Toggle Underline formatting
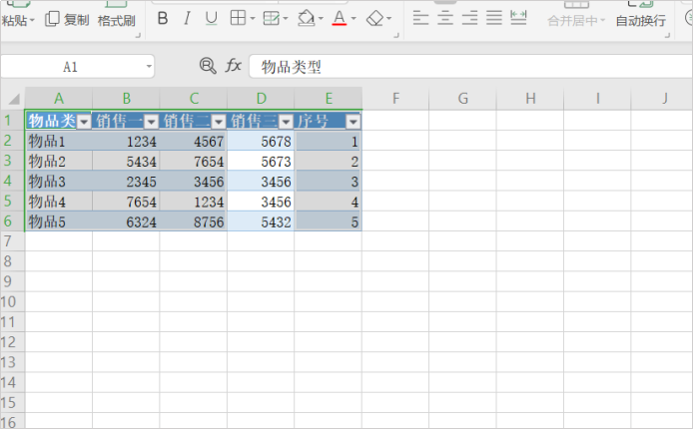The width and height of the screenshot is (694, 430). (x=211, y=19)
